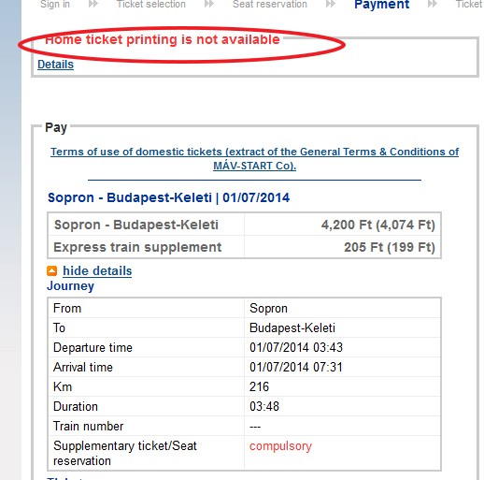The width and height of the screenshot is (484, 480).
Task: Click the arrow icon after Ticket selection
Action: click(209, 4)
